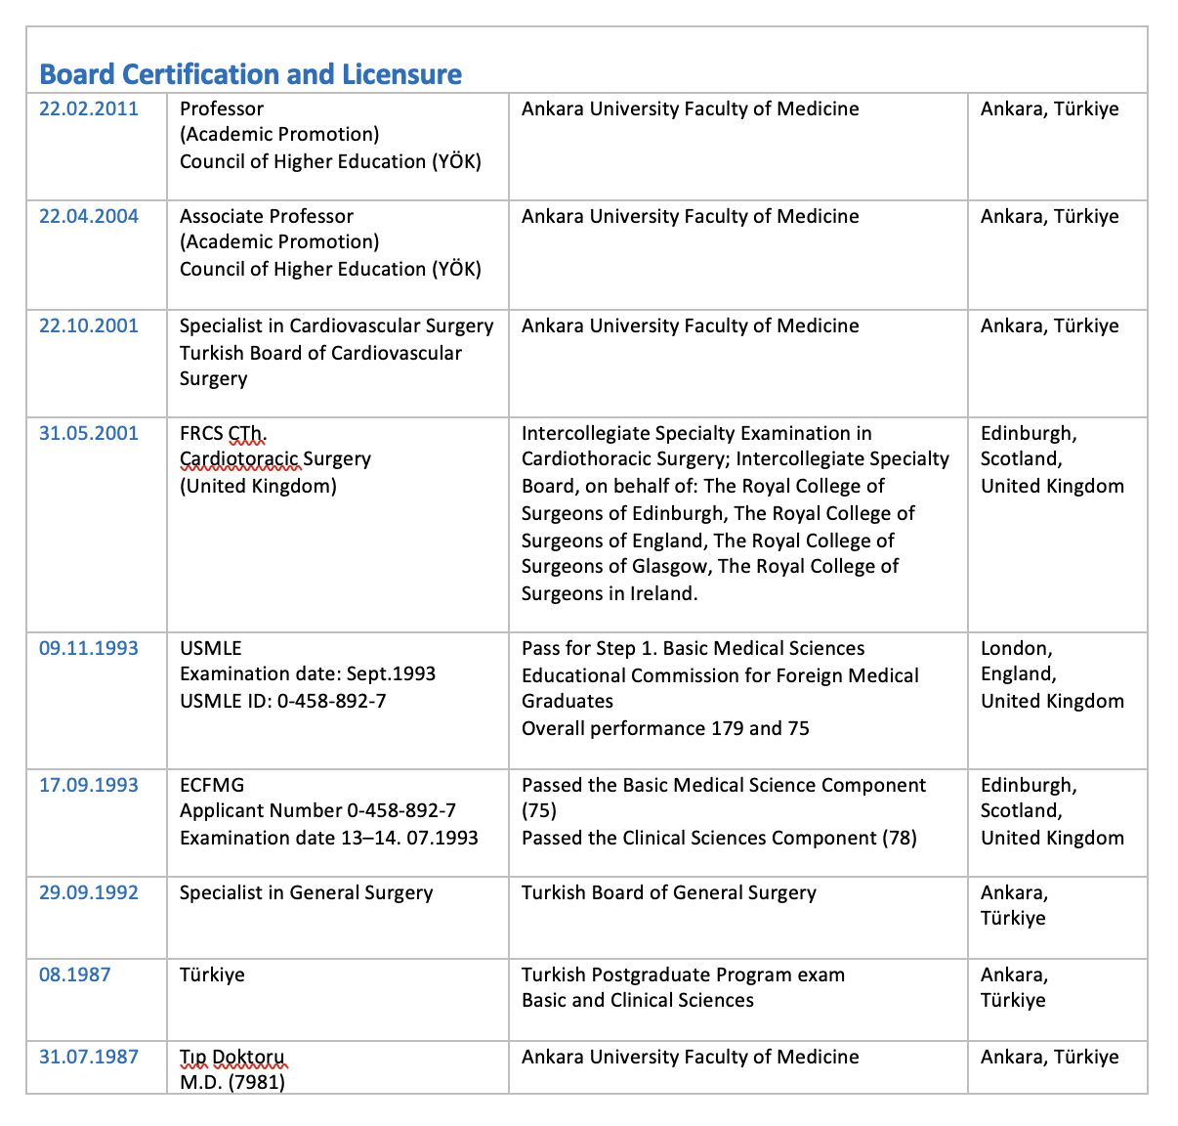Click 'Overall performance 179 and 75' text
This screenshot has height=1126, width=1178.
[x=665, y=728]
